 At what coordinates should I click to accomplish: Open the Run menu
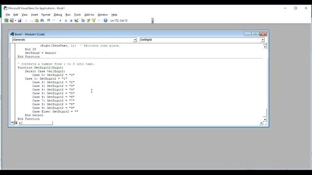68,15
